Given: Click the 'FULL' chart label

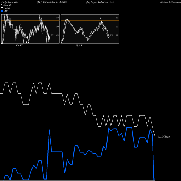Looking at the screenshot, I should (79, 46).
